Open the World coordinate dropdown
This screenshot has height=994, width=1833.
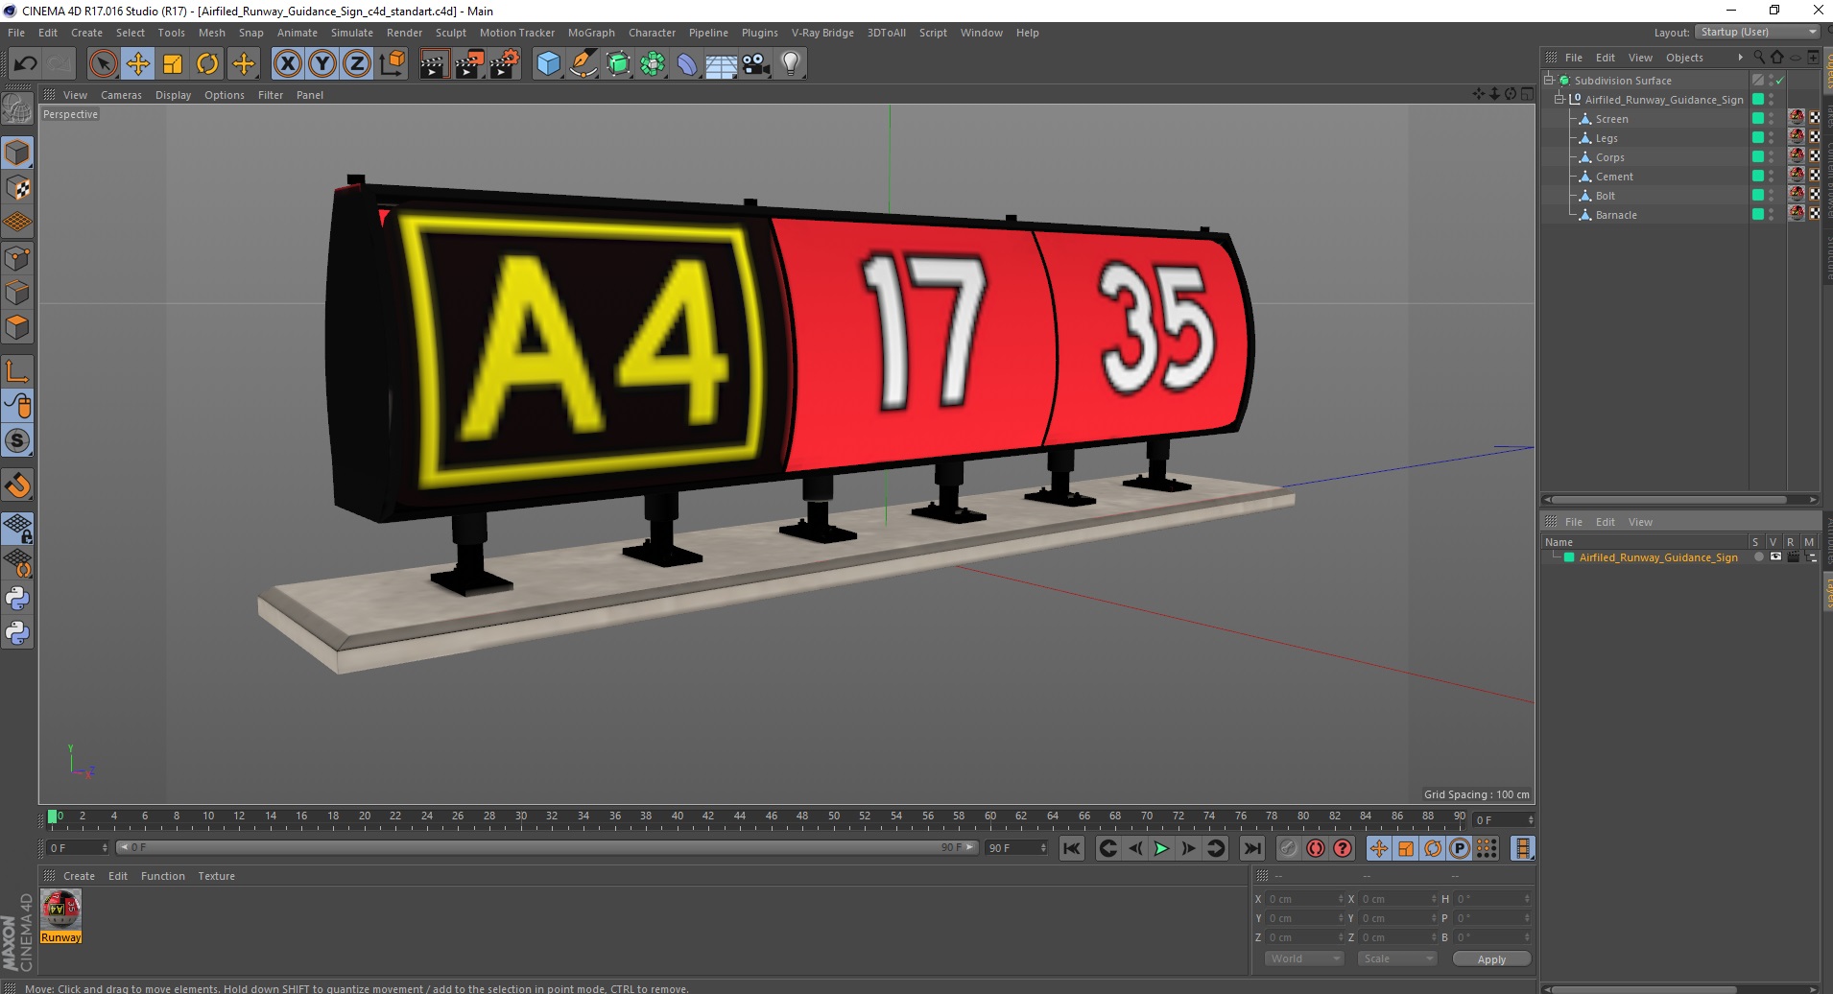[x=1303, y=958]
